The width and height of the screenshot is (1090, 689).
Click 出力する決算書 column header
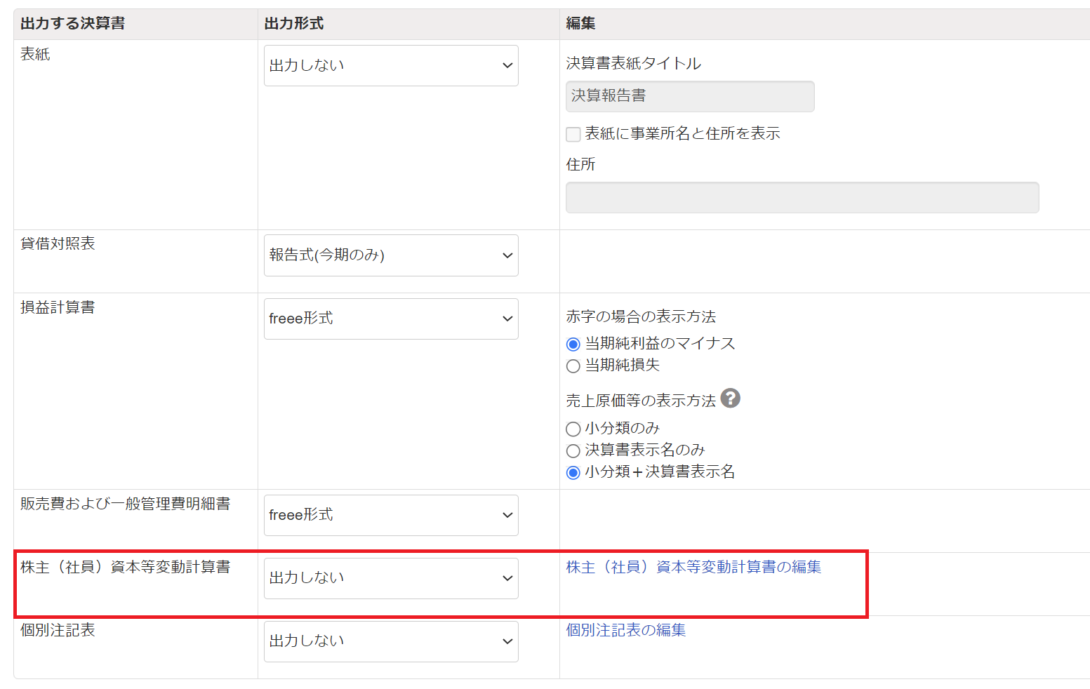point(73,23)
